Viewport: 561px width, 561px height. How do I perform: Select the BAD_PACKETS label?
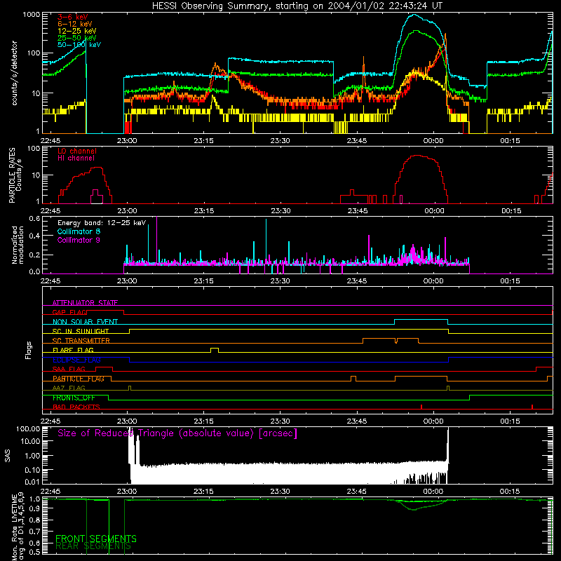76,407
